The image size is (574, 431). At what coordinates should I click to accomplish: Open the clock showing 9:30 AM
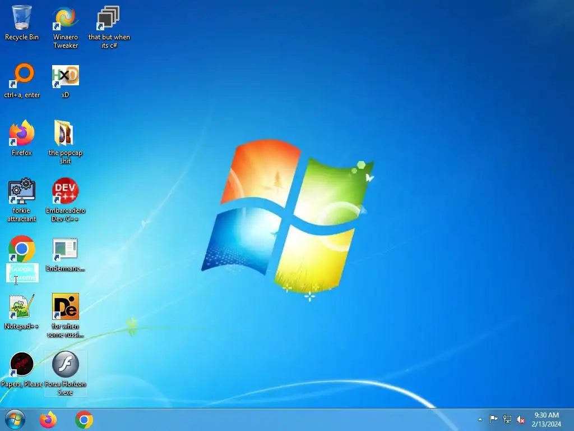(x=547, y=419)
